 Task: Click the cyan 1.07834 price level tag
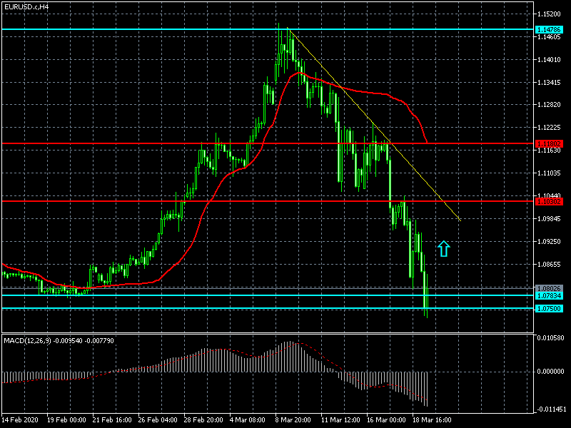549,296
